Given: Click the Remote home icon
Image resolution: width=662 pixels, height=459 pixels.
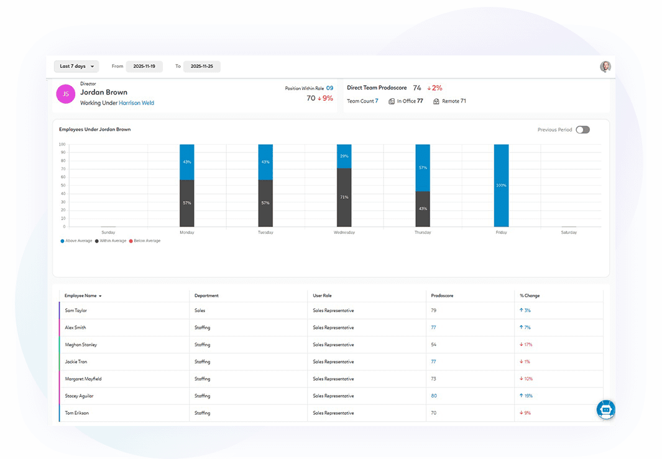Looking at the screenshot, I should tap(435, 101).
